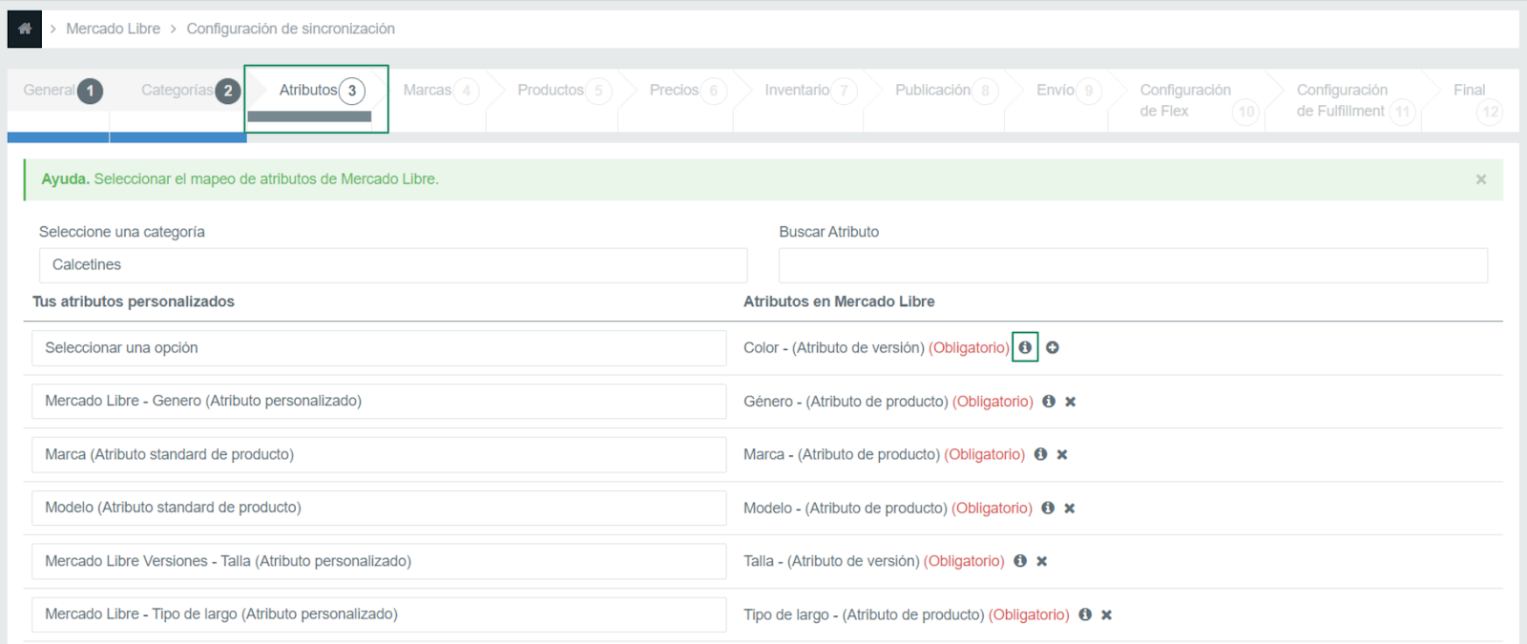Go to the home icon in breadcrumb

(x=25, y=29)
